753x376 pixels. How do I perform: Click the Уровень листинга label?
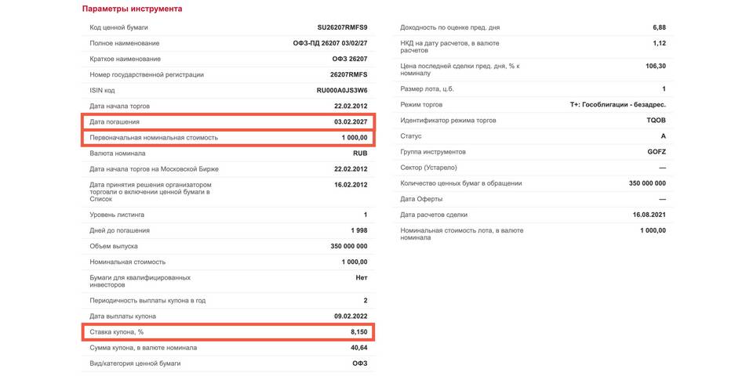coord(117,215)
